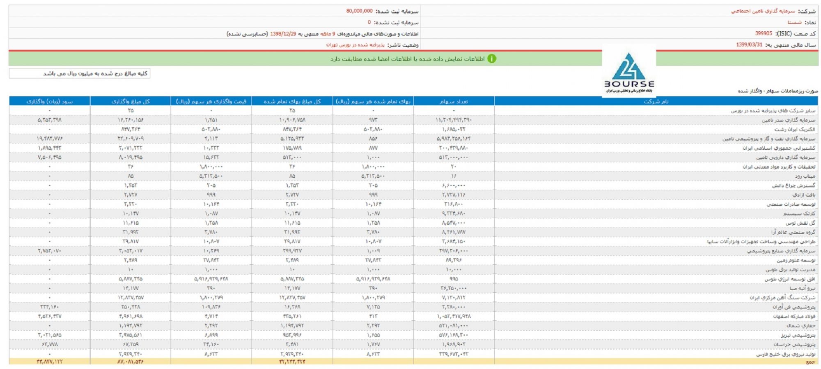Click the green info icon in the banner
This screenshot has width=821, height=369.
491,59
